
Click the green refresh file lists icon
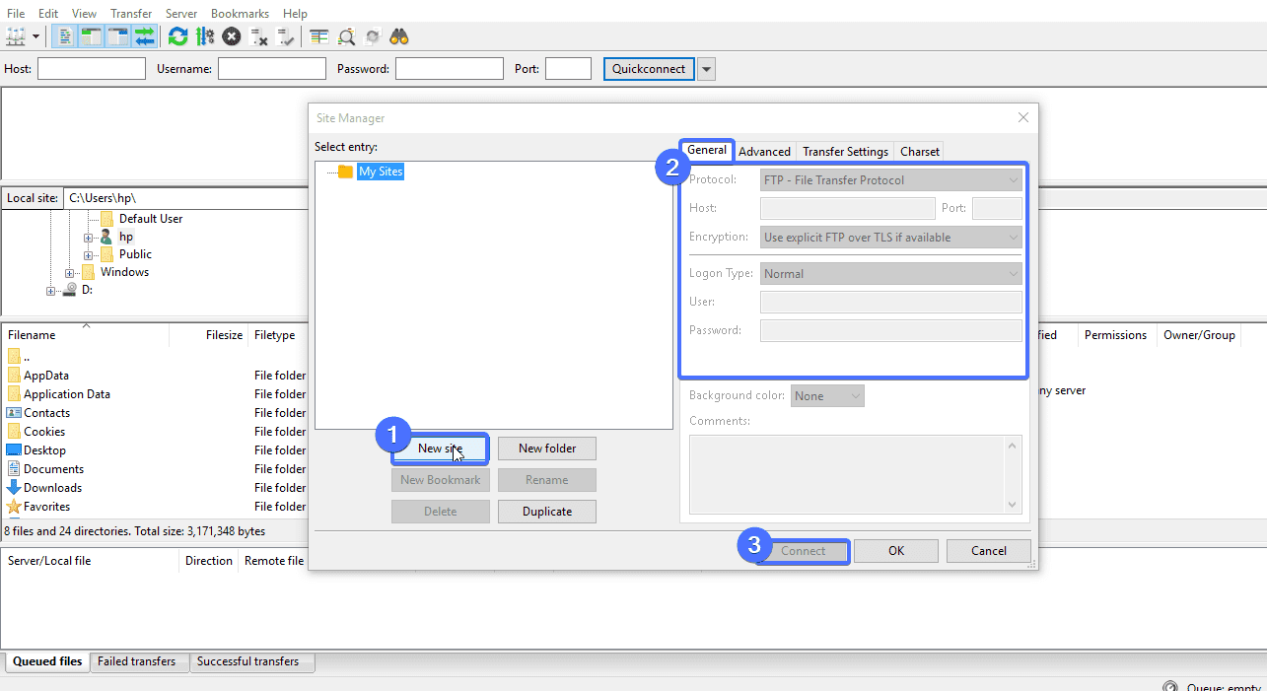coord(177,36)
